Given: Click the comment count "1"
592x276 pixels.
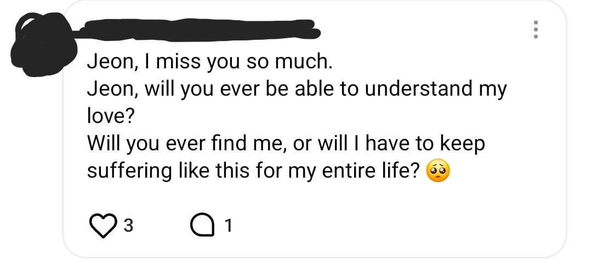Looking at the screenshot, I should point(228,226).
